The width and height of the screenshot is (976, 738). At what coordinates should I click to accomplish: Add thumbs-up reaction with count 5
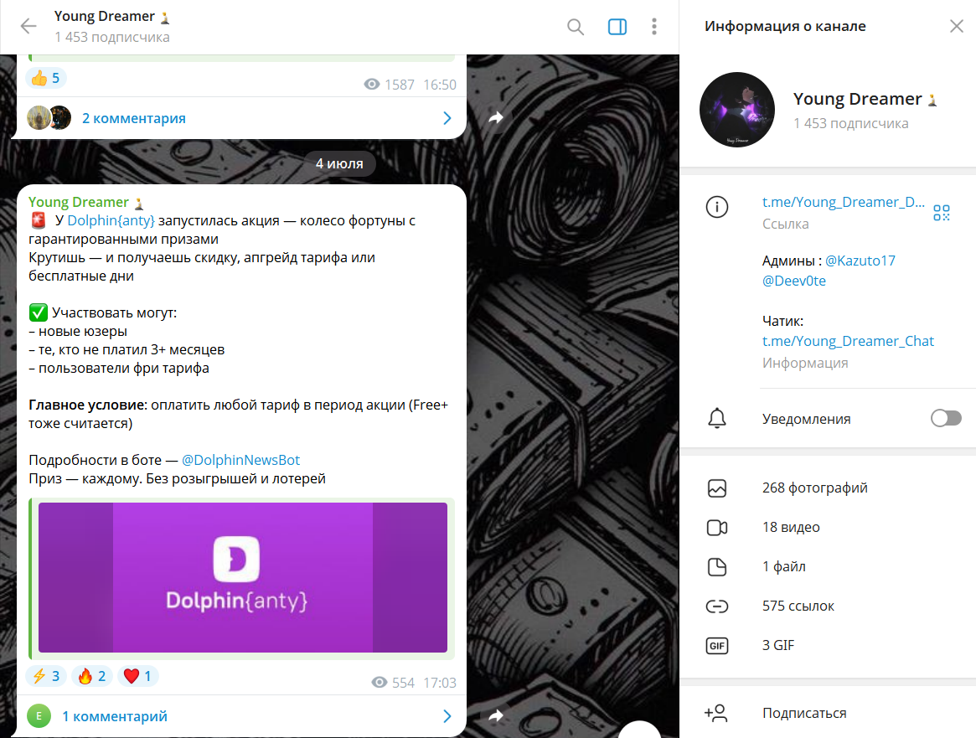[x=46, y=78]
